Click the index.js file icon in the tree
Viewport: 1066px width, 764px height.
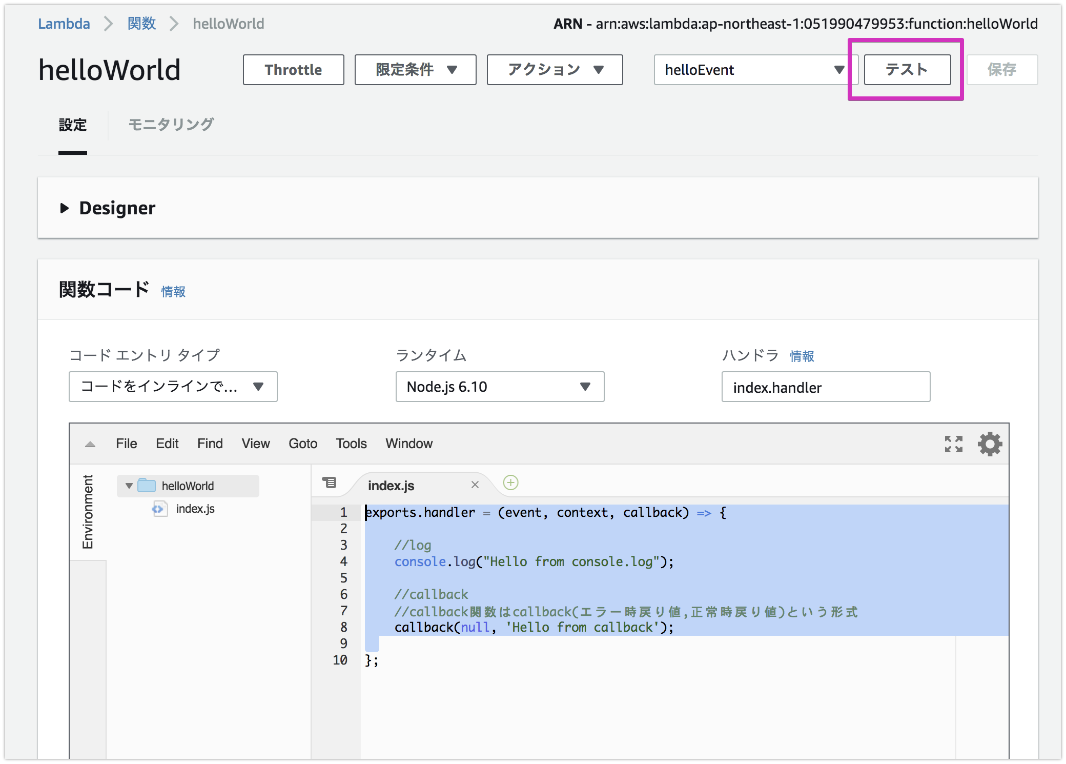(x=159, y=509)
